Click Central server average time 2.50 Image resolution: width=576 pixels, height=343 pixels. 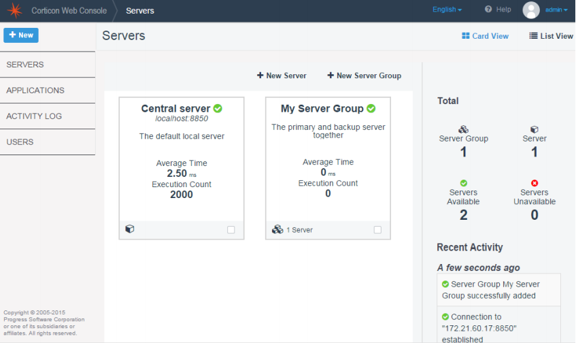(x=177, y=173)
